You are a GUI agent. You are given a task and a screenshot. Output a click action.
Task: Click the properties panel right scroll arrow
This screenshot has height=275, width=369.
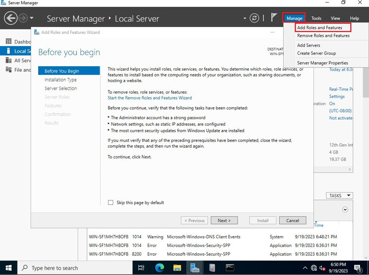click(349, 170)
